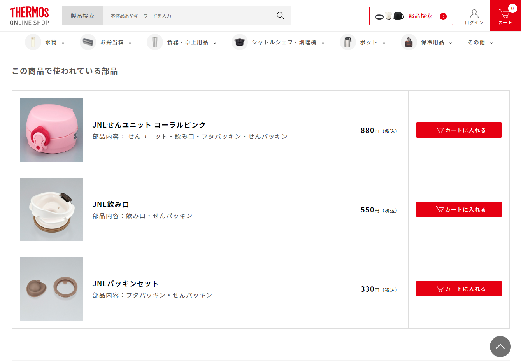Click the lunch box category icon

pos(88,42)
